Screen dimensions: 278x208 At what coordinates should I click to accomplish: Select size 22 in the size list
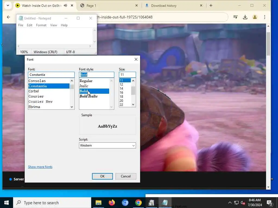(125, 105)
